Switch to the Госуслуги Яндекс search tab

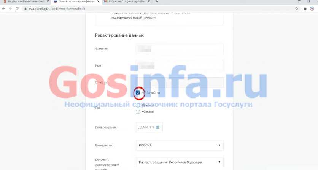pos(25,2)
